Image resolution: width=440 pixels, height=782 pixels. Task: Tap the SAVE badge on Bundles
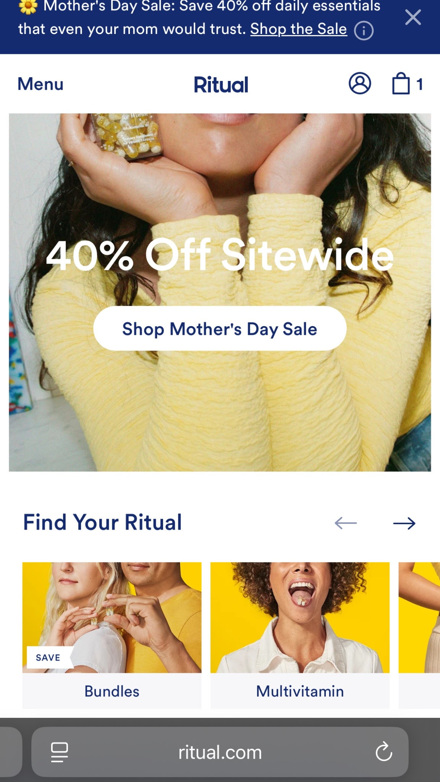click(x=49, y=658)
